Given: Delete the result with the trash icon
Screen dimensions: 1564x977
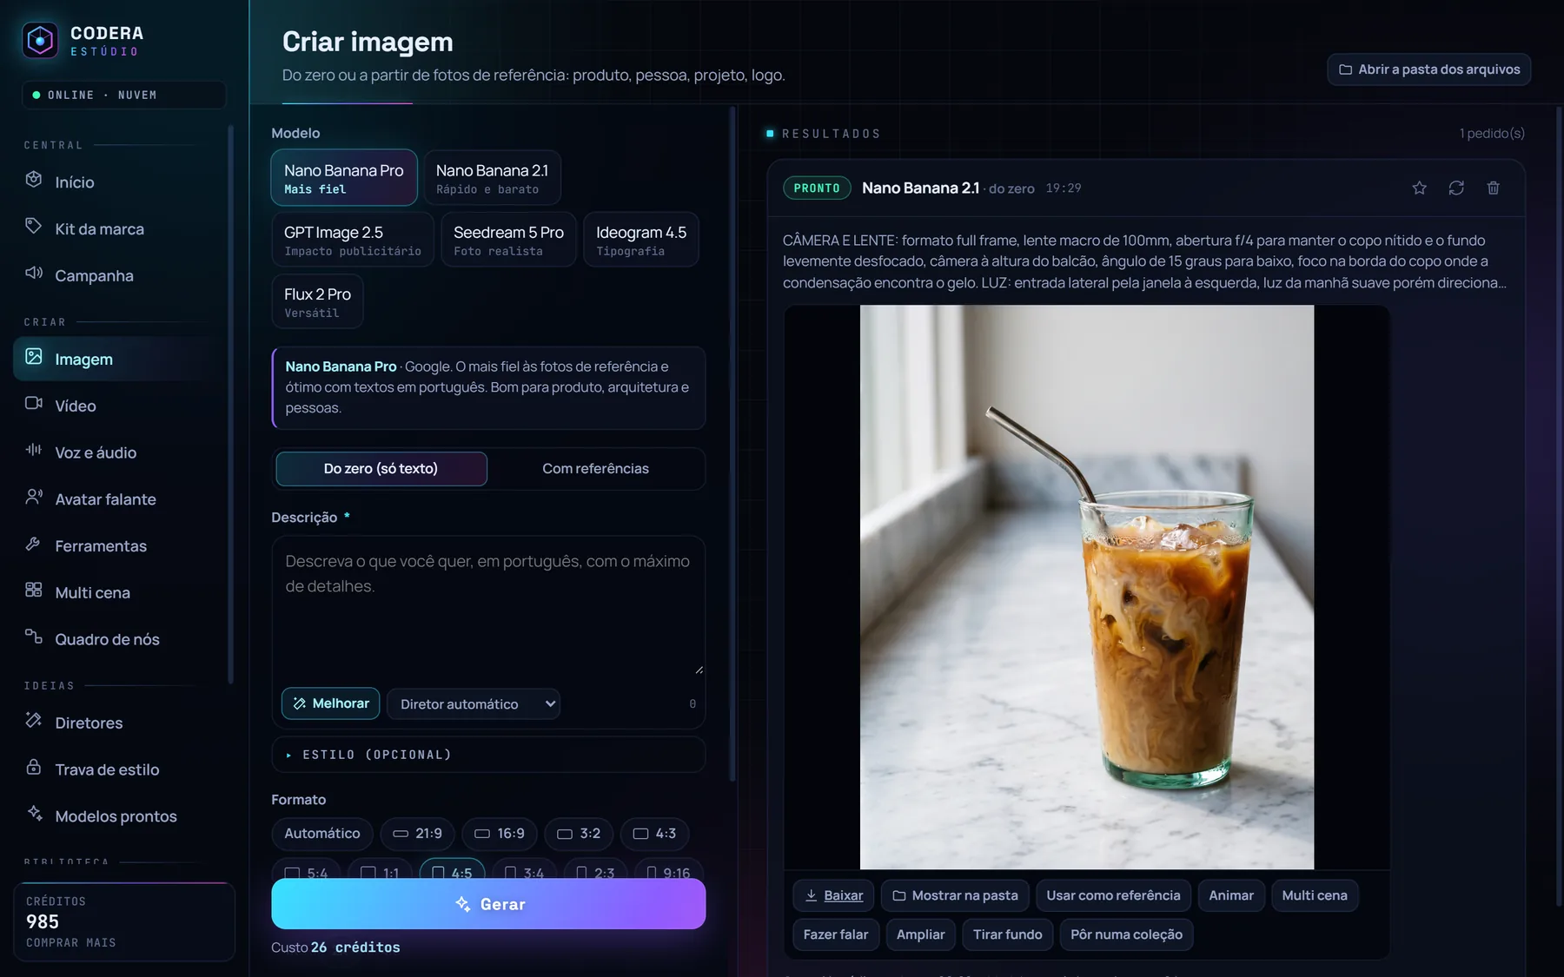Looking at the screenshot, I should 1493,188.
